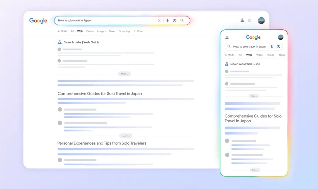Open the Google apps grid icon
The image size is (318, 189).
click(x=250, y=20)
